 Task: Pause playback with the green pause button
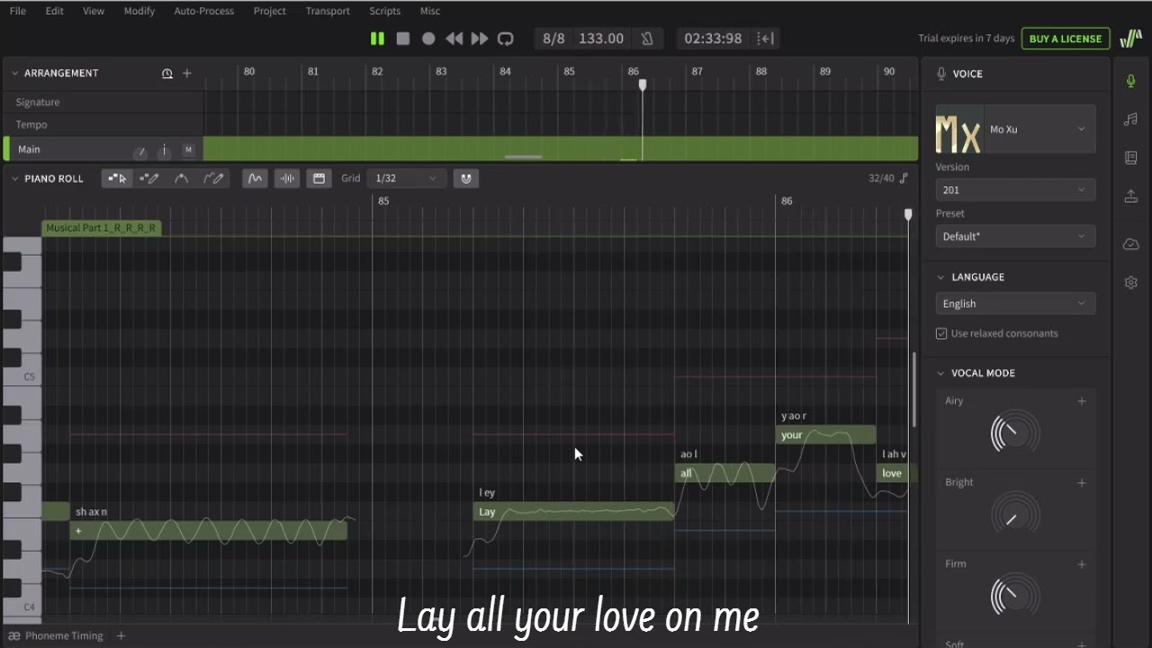point(377,39)
